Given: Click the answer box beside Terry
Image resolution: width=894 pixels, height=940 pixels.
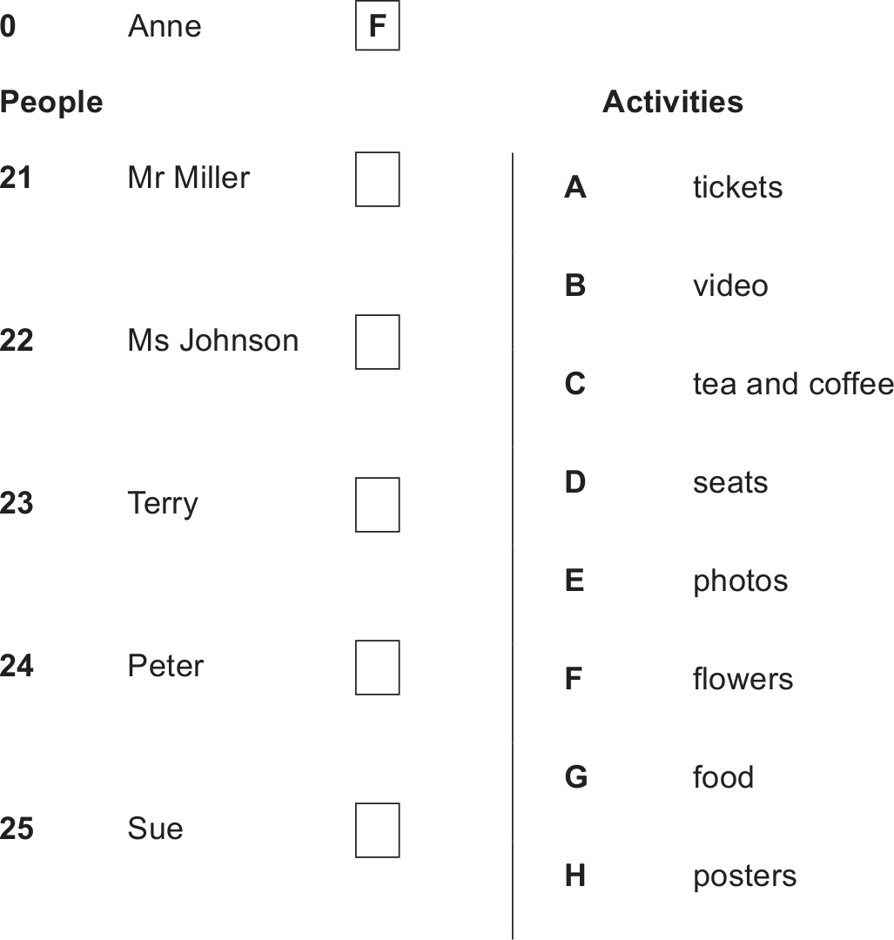Looking at the screenshot, I should coord(377,505).
